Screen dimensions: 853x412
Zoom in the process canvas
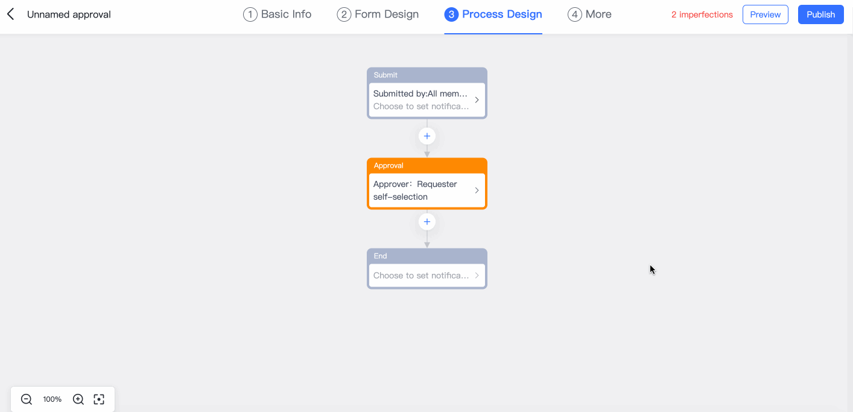[x=78, y=399]
